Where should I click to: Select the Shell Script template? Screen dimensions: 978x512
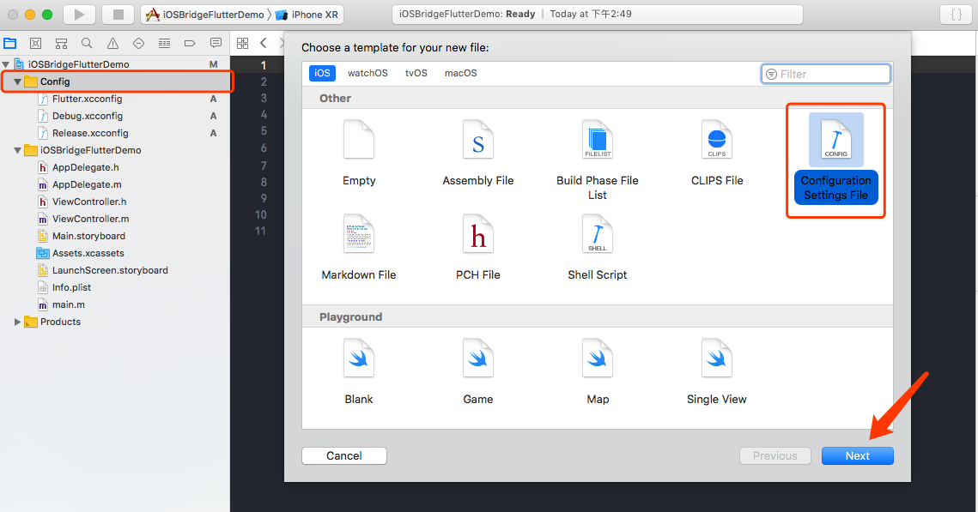597,247
